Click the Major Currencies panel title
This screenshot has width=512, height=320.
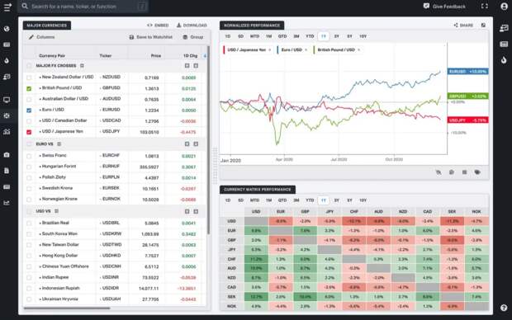tap(47, 26)
